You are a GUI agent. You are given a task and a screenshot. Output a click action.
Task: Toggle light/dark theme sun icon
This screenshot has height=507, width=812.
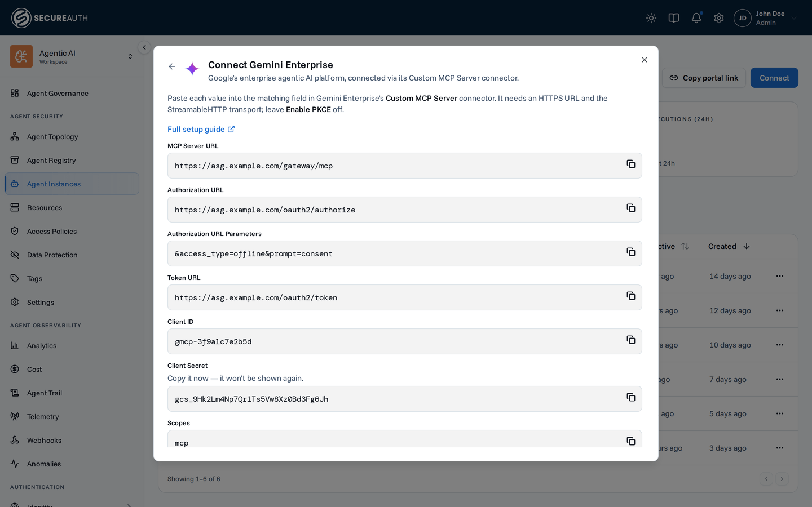pyautogui.click(x=651, y=18)
